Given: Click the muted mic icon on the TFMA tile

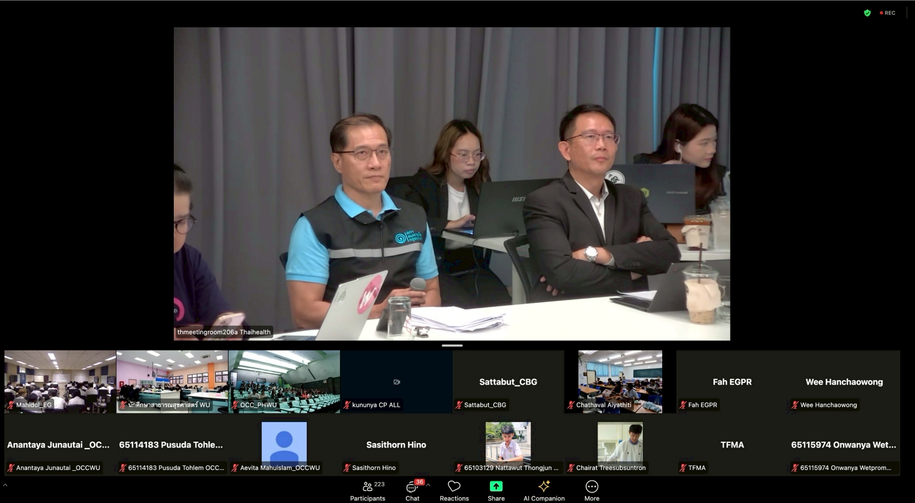Looking at the screenshot, I should (683, 468).
